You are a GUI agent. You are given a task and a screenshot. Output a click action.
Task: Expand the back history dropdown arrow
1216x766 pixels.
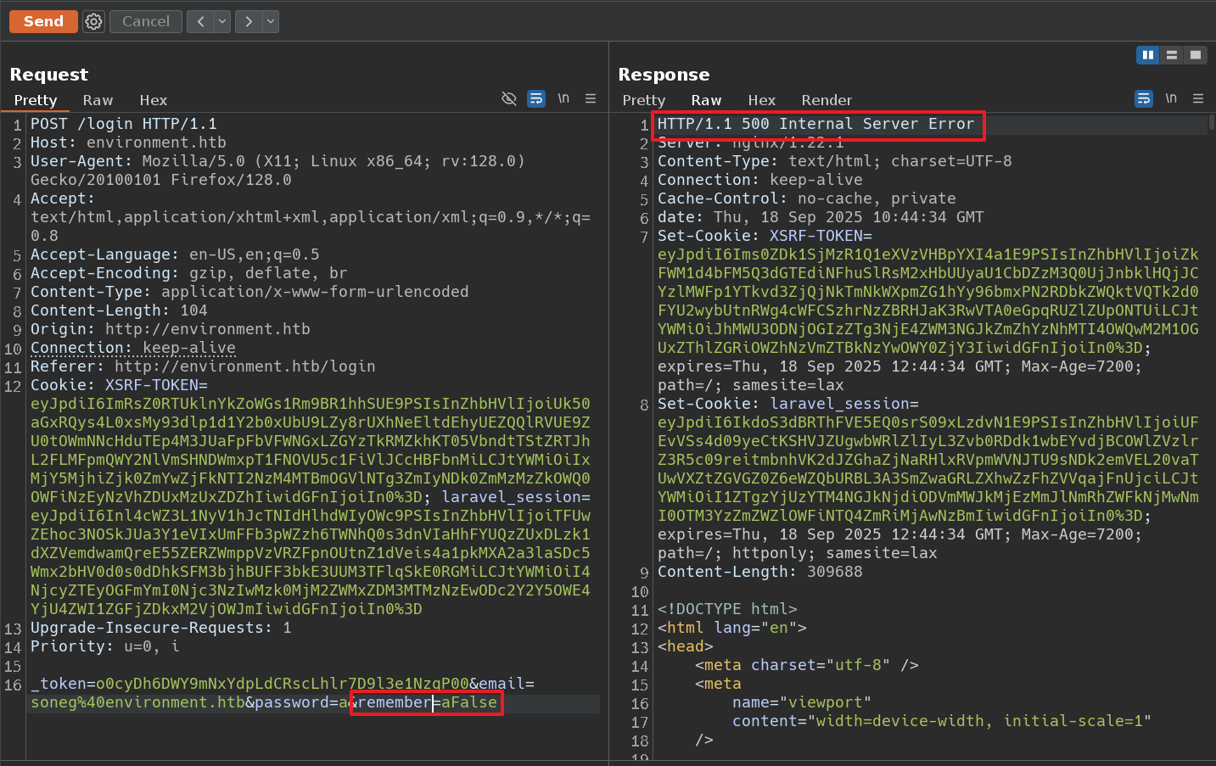click(222, 21)
